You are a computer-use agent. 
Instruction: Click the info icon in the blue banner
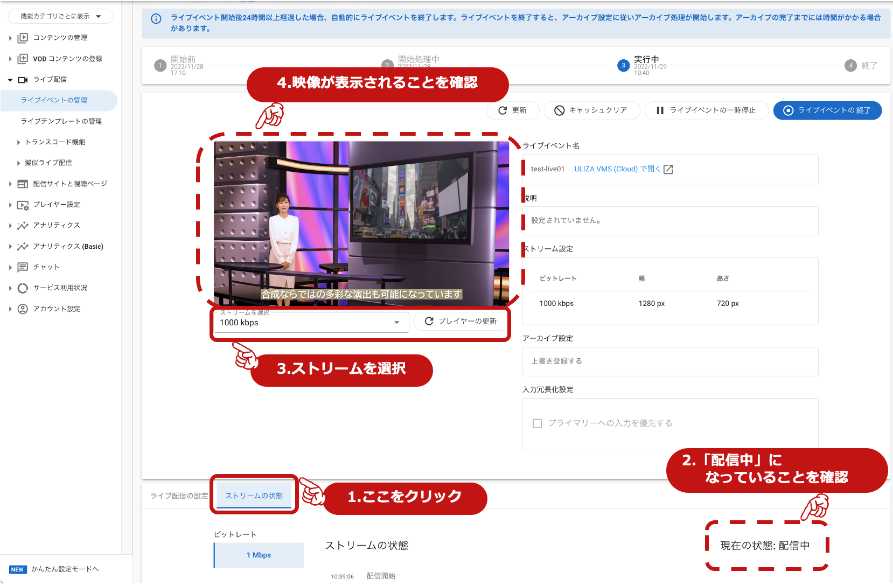pyautogui.click(x=156, y=19)
